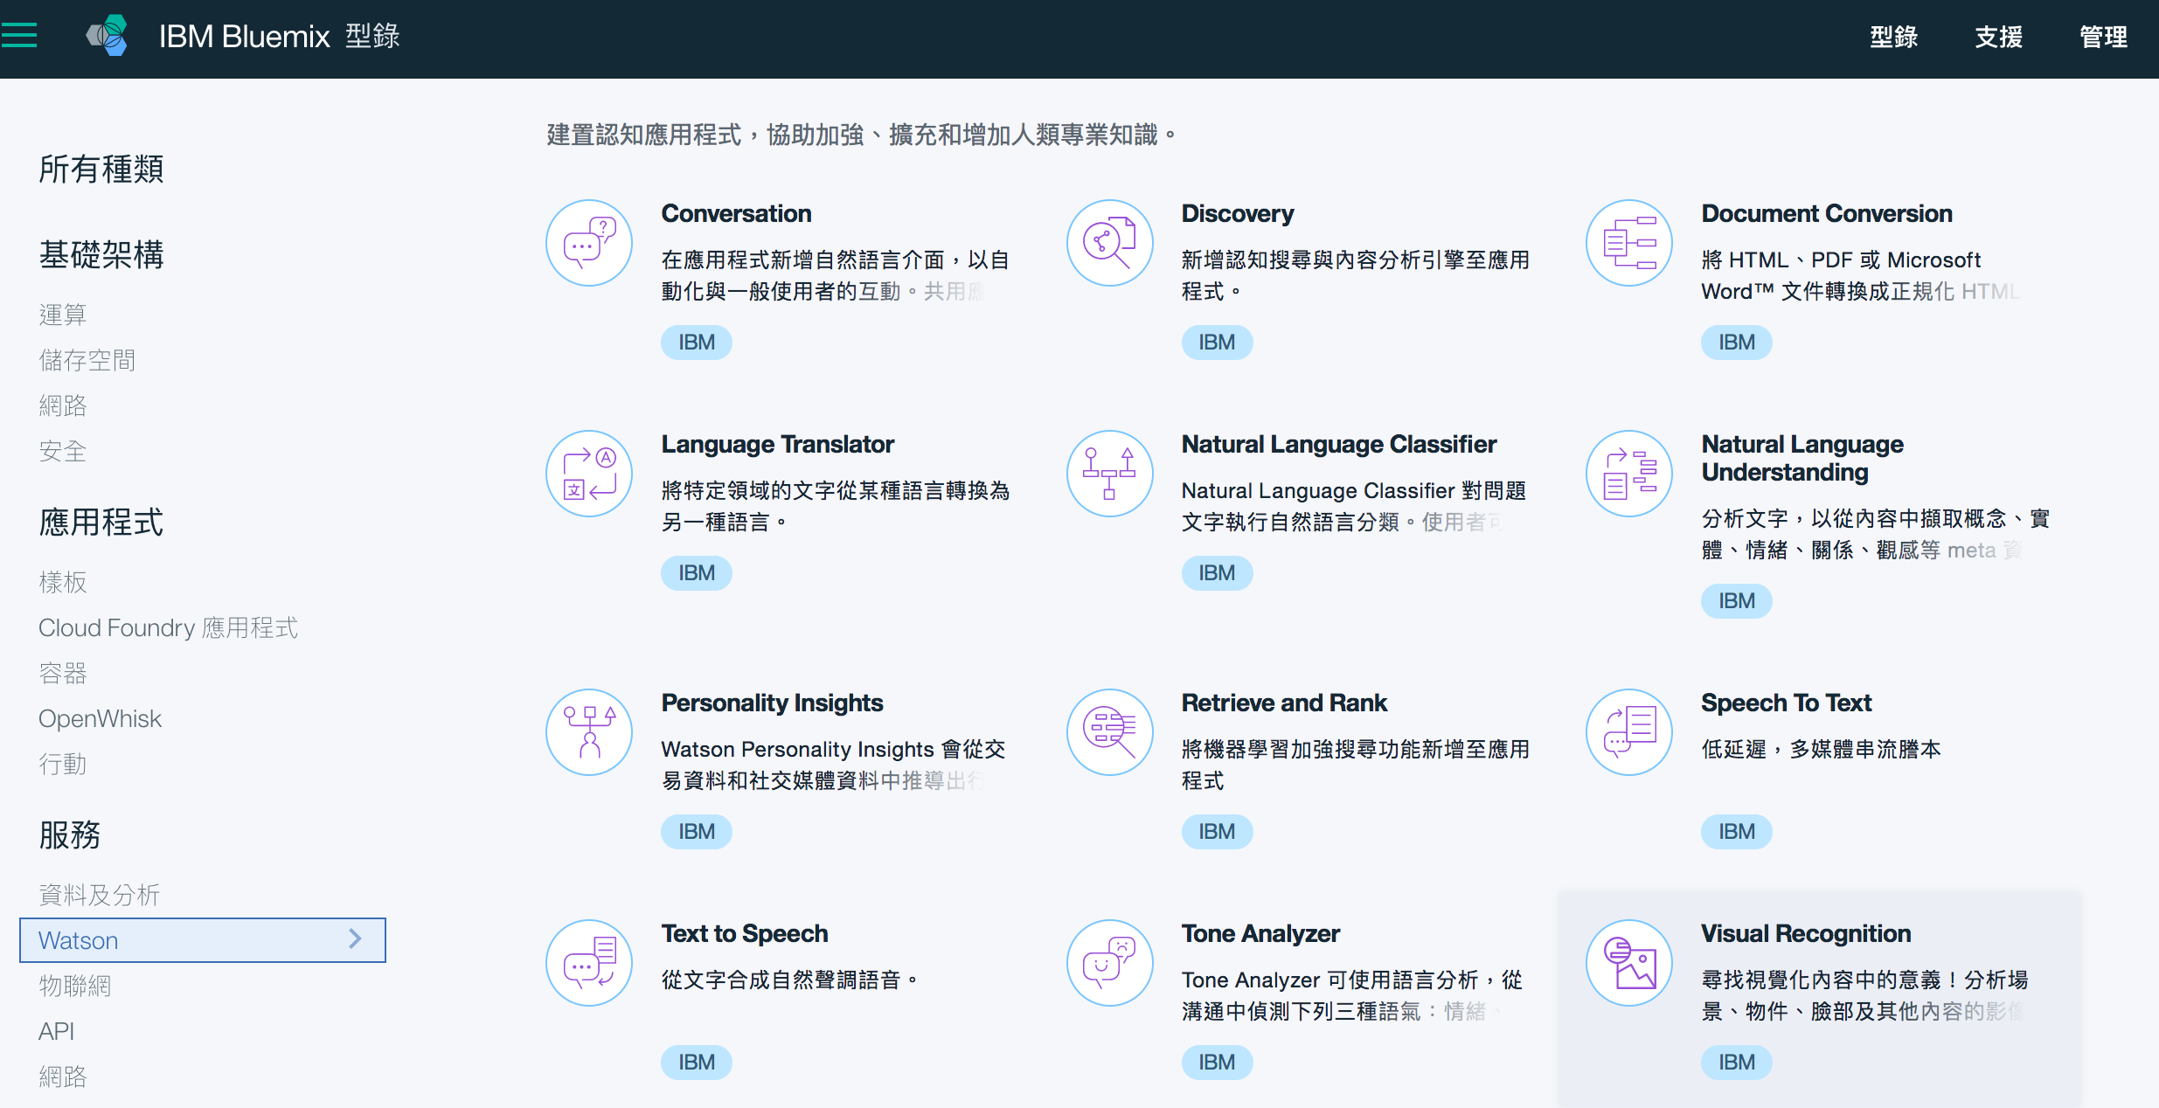Expand the Watson category chevron arrow

coord(355,939)
